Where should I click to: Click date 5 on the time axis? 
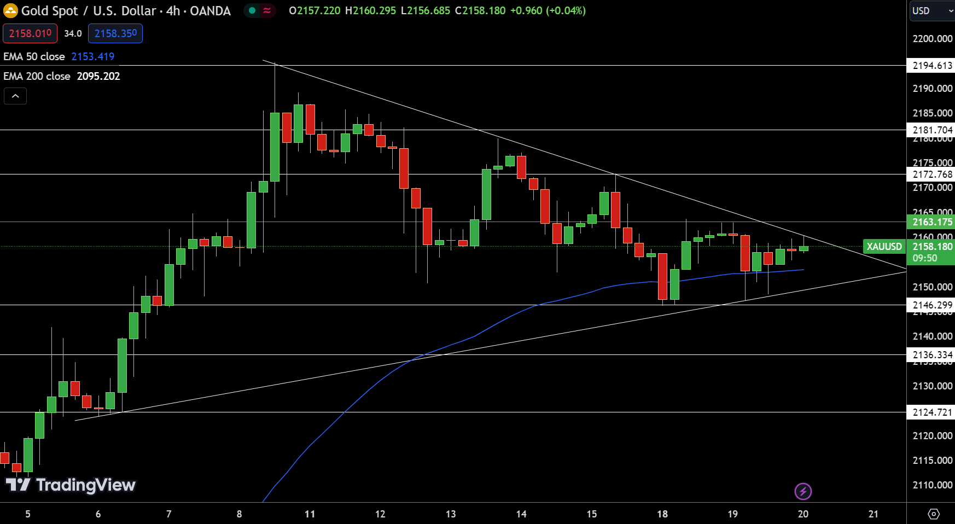pos(28,514)
